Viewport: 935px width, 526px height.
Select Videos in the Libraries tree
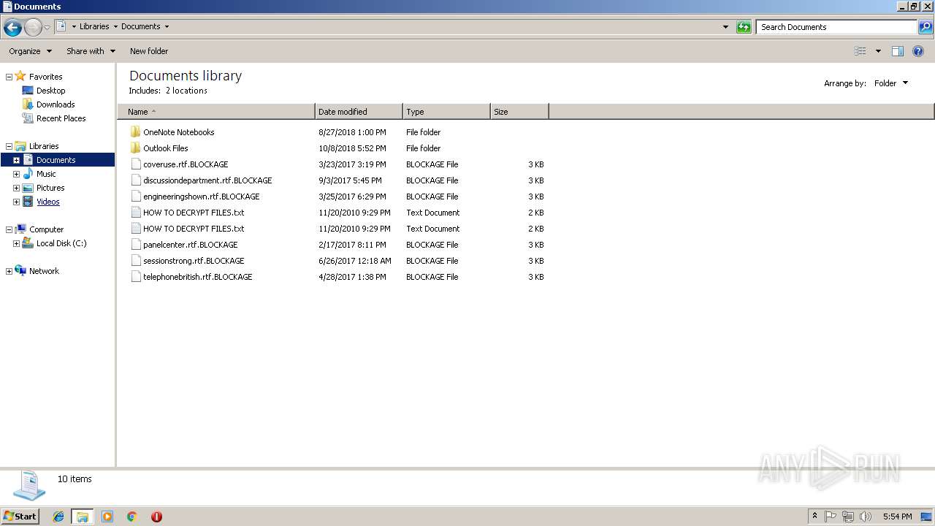(x=48, y=202)
